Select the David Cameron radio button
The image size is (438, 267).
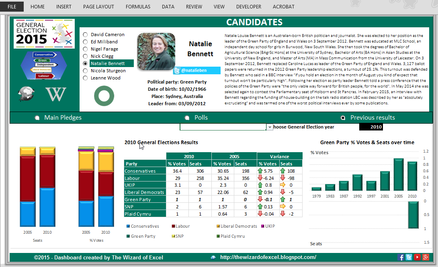[x=84, y=35]
